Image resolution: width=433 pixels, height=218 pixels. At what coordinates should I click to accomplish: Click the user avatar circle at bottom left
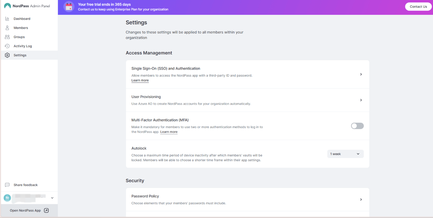point(7,198)
